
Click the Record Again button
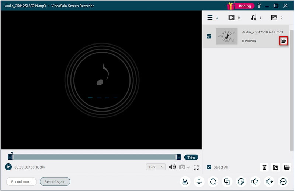click(x=55, y=181)
